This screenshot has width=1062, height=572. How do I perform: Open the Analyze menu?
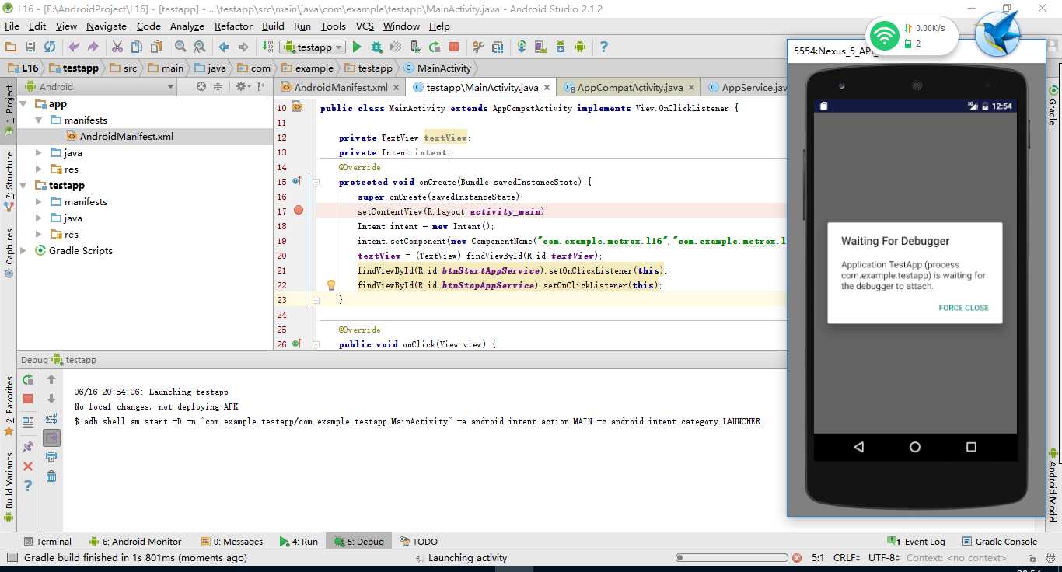pos(187,26)
